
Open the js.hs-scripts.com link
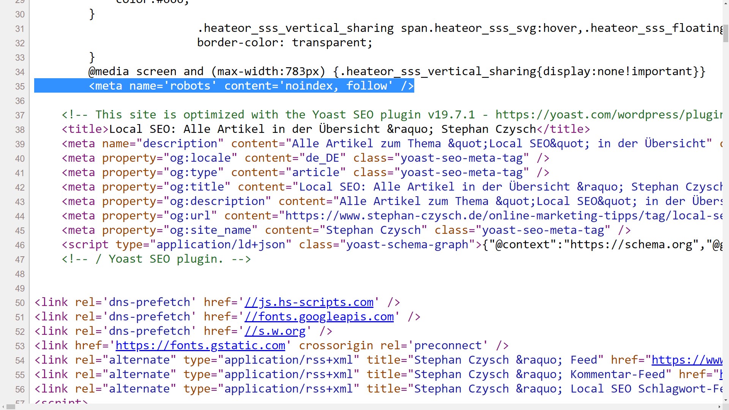point(309,302)
